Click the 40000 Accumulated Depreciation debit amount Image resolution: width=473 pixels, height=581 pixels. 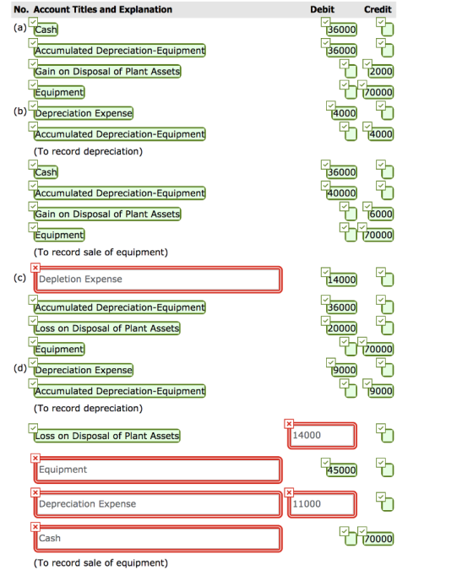click(342, 193)
